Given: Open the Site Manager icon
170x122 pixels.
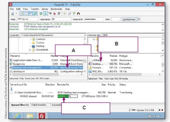Looking at the screenshot, I should point(12,14).
